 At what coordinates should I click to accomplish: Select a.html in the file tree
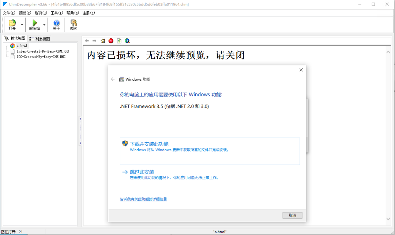click(22, 46)
